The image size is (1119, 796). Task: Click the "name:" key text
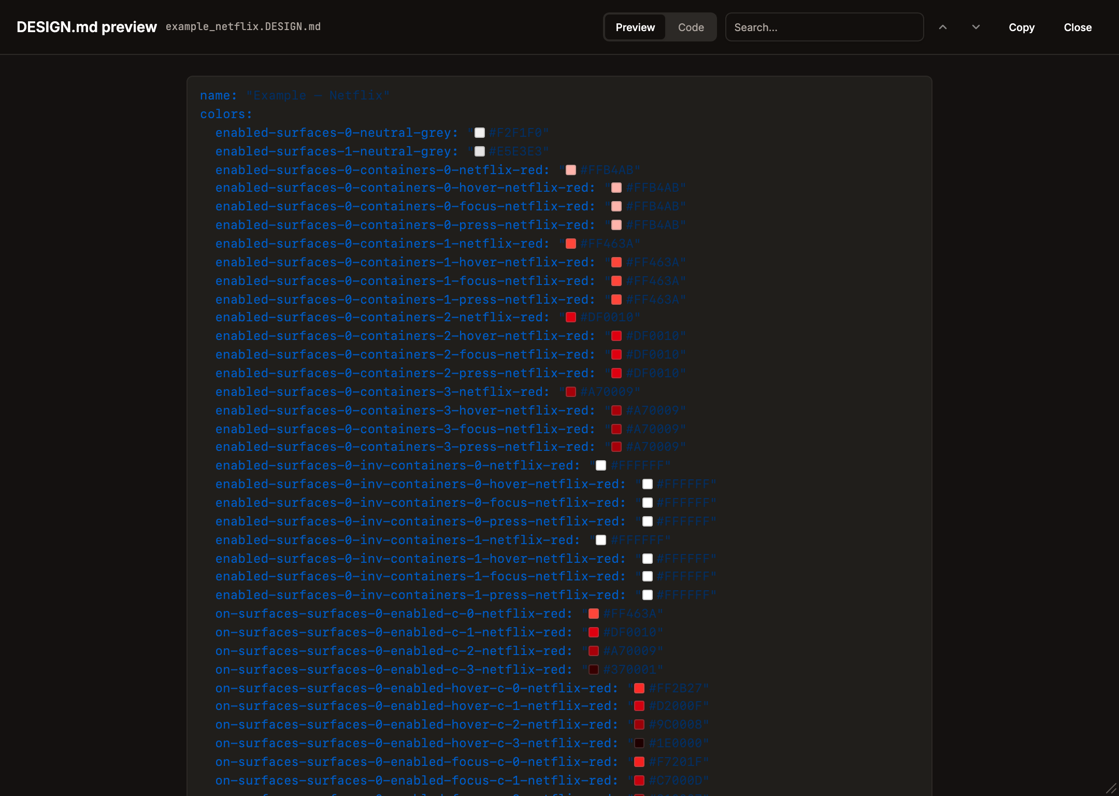click(x=219, y=96)
